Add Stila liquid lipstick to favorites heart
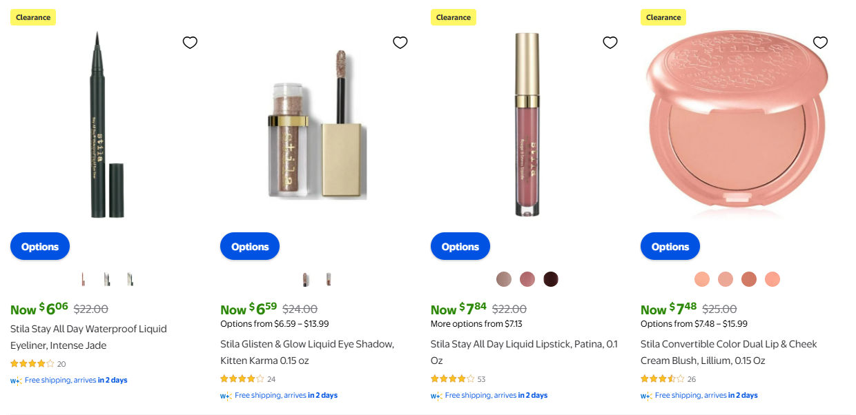The width and height of the screenshot is (856, 415). pos(610,43)
